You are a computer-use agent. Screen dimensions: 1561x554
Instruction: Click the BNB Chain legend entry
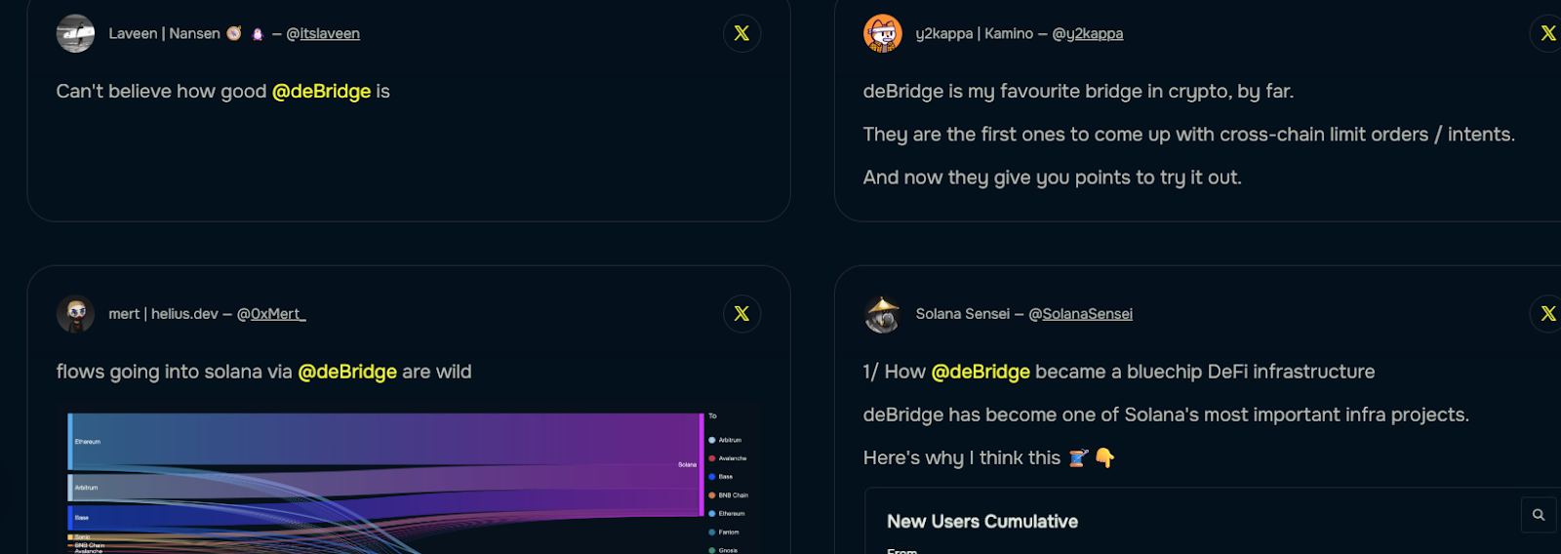tap(732, 495)
